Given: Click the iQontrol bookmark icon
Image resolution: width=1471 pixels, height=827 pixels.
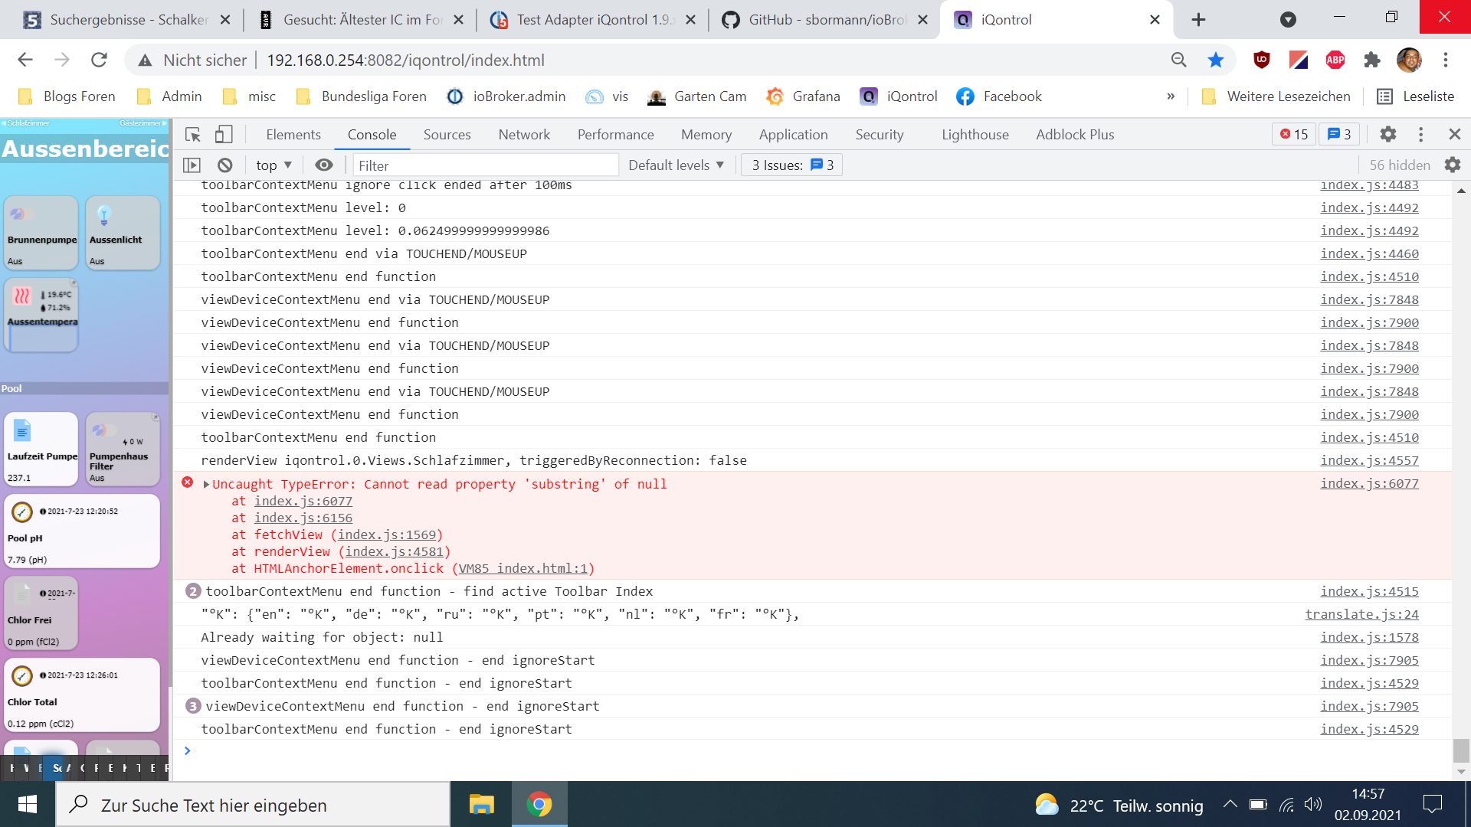Looking at the screenshot, I should [x=868, y=96].
